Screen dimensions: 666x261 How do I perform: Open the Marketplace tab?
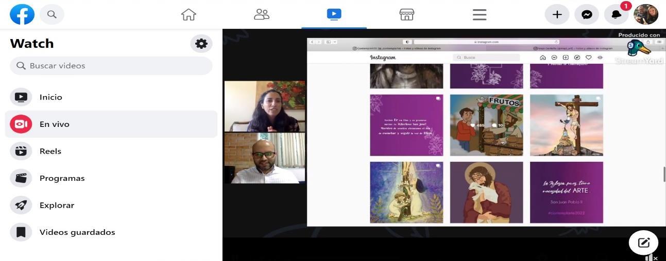[407, 15]
